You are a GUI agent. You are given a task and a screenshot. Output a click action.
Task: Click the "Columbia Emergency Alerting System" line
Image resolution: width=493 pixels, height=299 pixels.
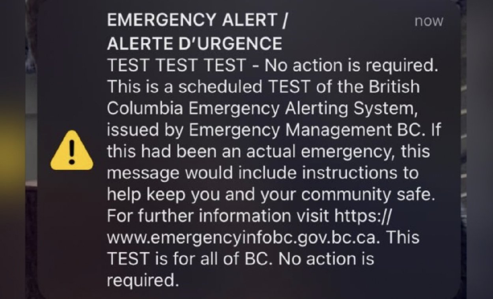[262, 109]
